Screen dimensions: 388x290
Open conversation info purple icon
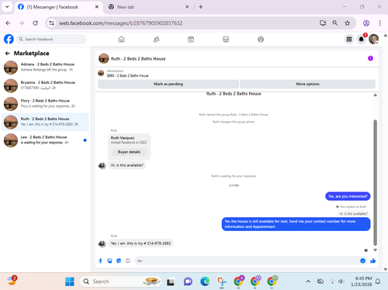click(x=370, y=58)
